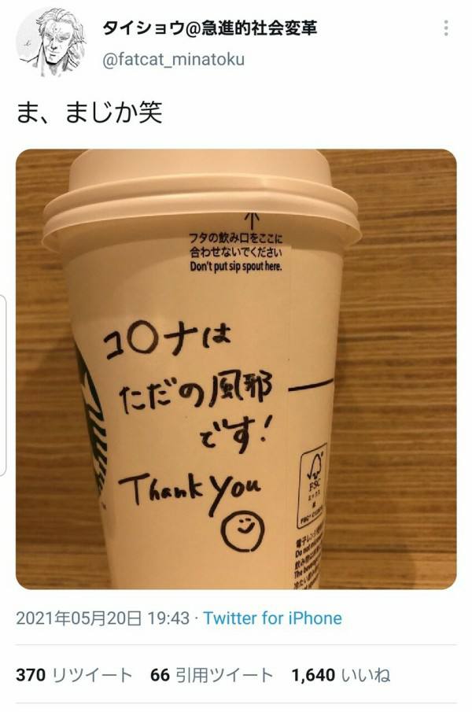Open the @fatcat_minatoku handle
The width and height of the screenshot is (472, 712).
(174, 60)
